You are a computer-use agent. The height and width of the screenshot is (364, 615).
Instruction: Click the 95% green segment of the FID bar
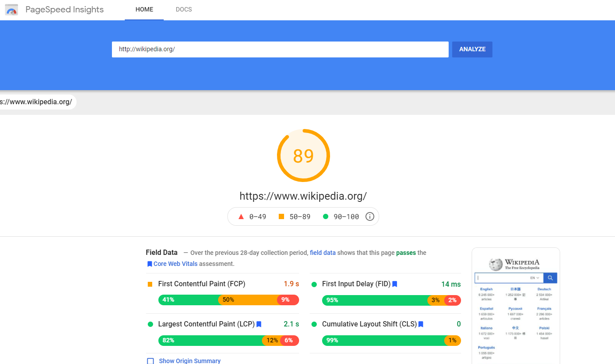[375, 300]
